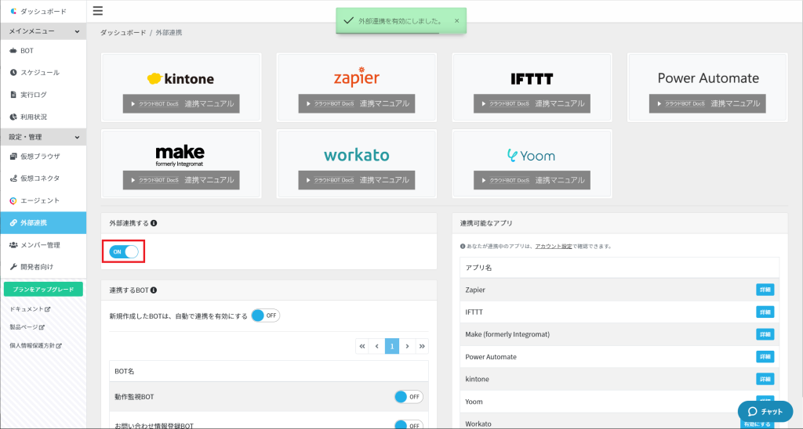Click the IFTTT logo

(x=532, y=79)
